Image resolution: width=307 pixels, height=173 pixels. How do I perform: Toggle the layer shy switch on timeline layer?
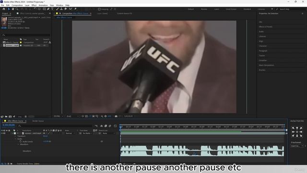click(x=44, y=134)
